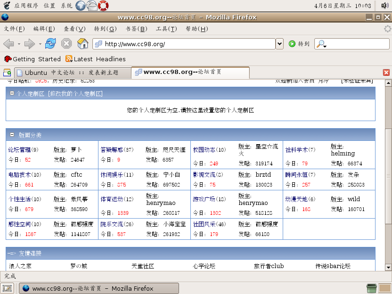Open the trash icon in bottom panel
The width and height of the screenshot is (392, 294).
(x=371, y=288)
